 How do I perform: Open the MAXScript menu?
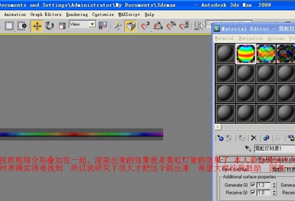pyautogui.click(x=129, y=14)
